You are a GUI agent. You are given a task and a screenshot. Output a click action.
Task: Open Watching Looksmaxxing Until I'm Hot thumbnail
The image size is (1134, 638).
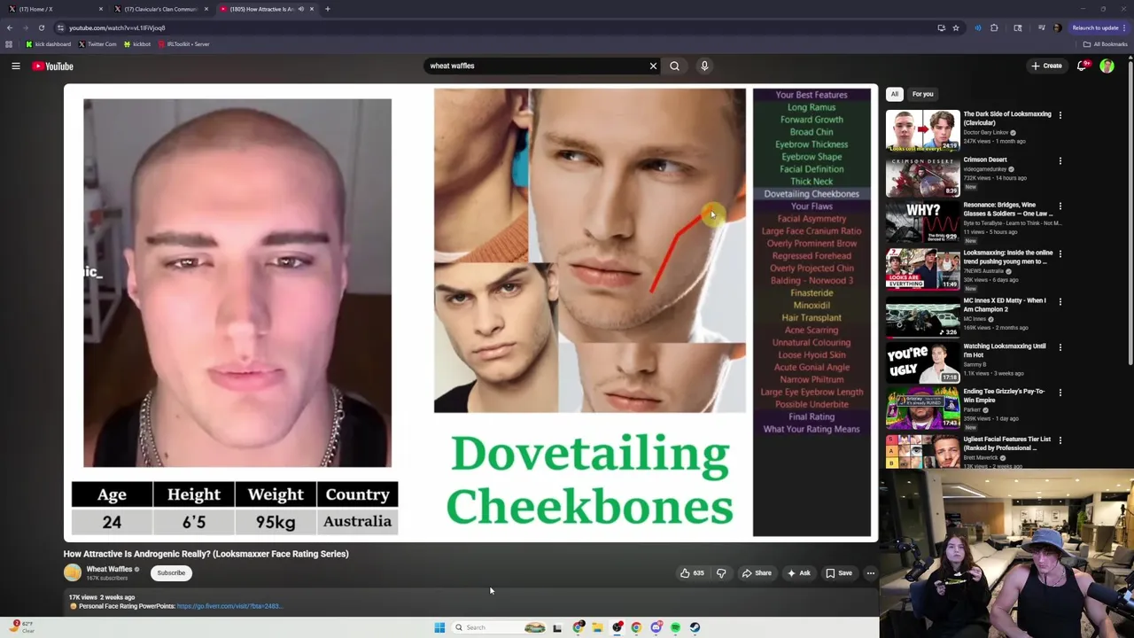(922, 362)
